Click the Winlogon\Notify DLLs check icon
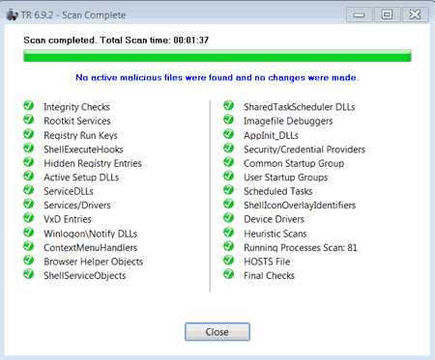Viewport: 435px width, 360px height. tap(29, 233)
